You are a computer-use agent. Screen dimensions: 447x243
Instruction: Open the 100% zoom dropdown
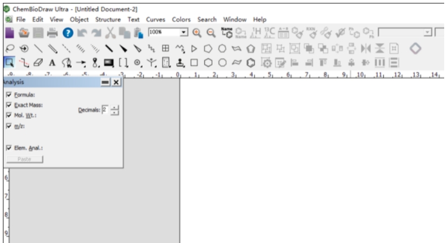point(184,32)
